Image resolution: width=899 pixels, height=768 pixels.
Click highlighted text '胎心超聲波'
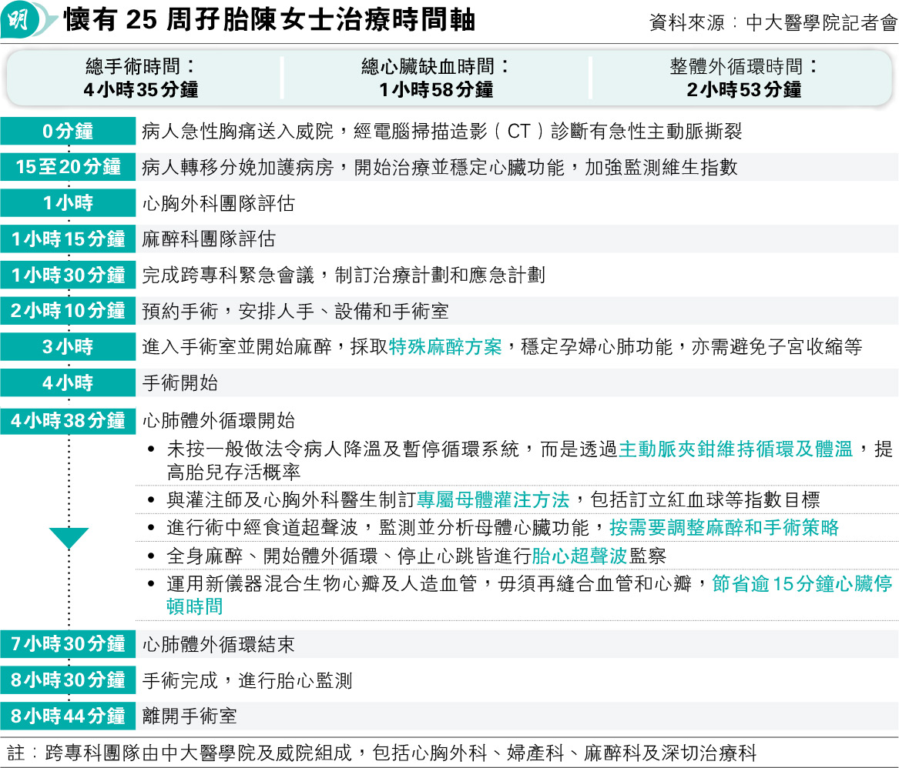(579, 556)
